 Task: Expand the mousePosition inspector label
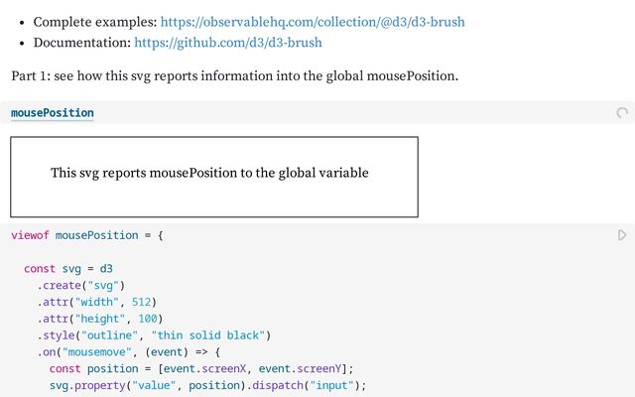tap(52, 113)
